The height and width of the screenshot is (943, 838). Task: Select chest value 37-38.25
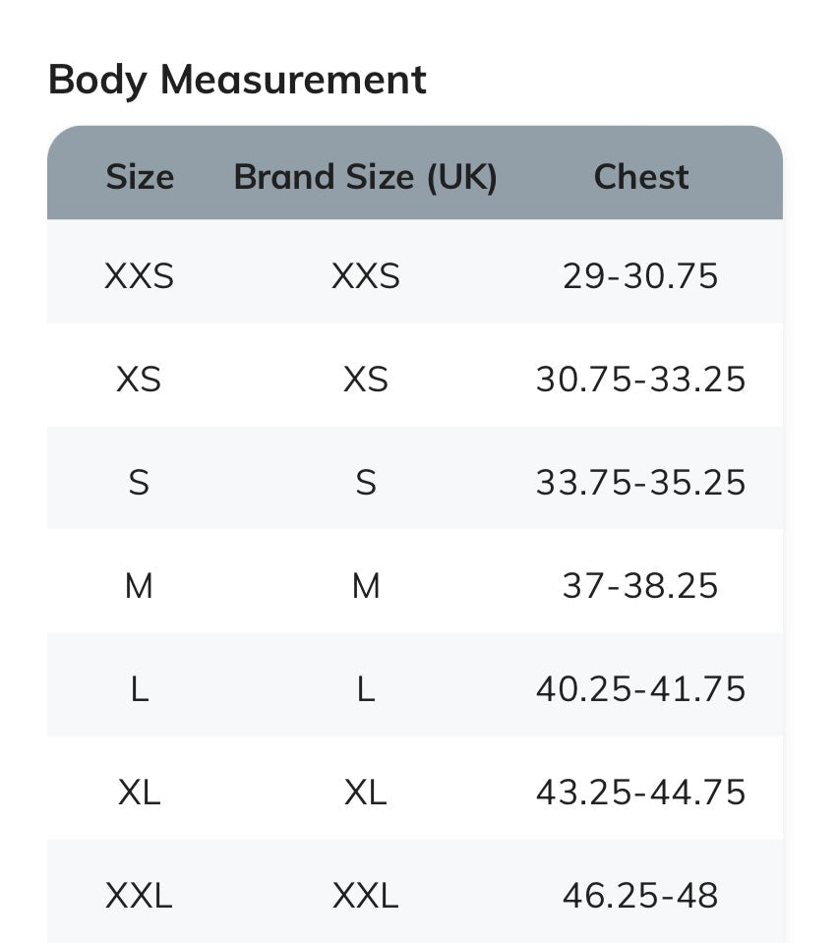coord(640,586)
